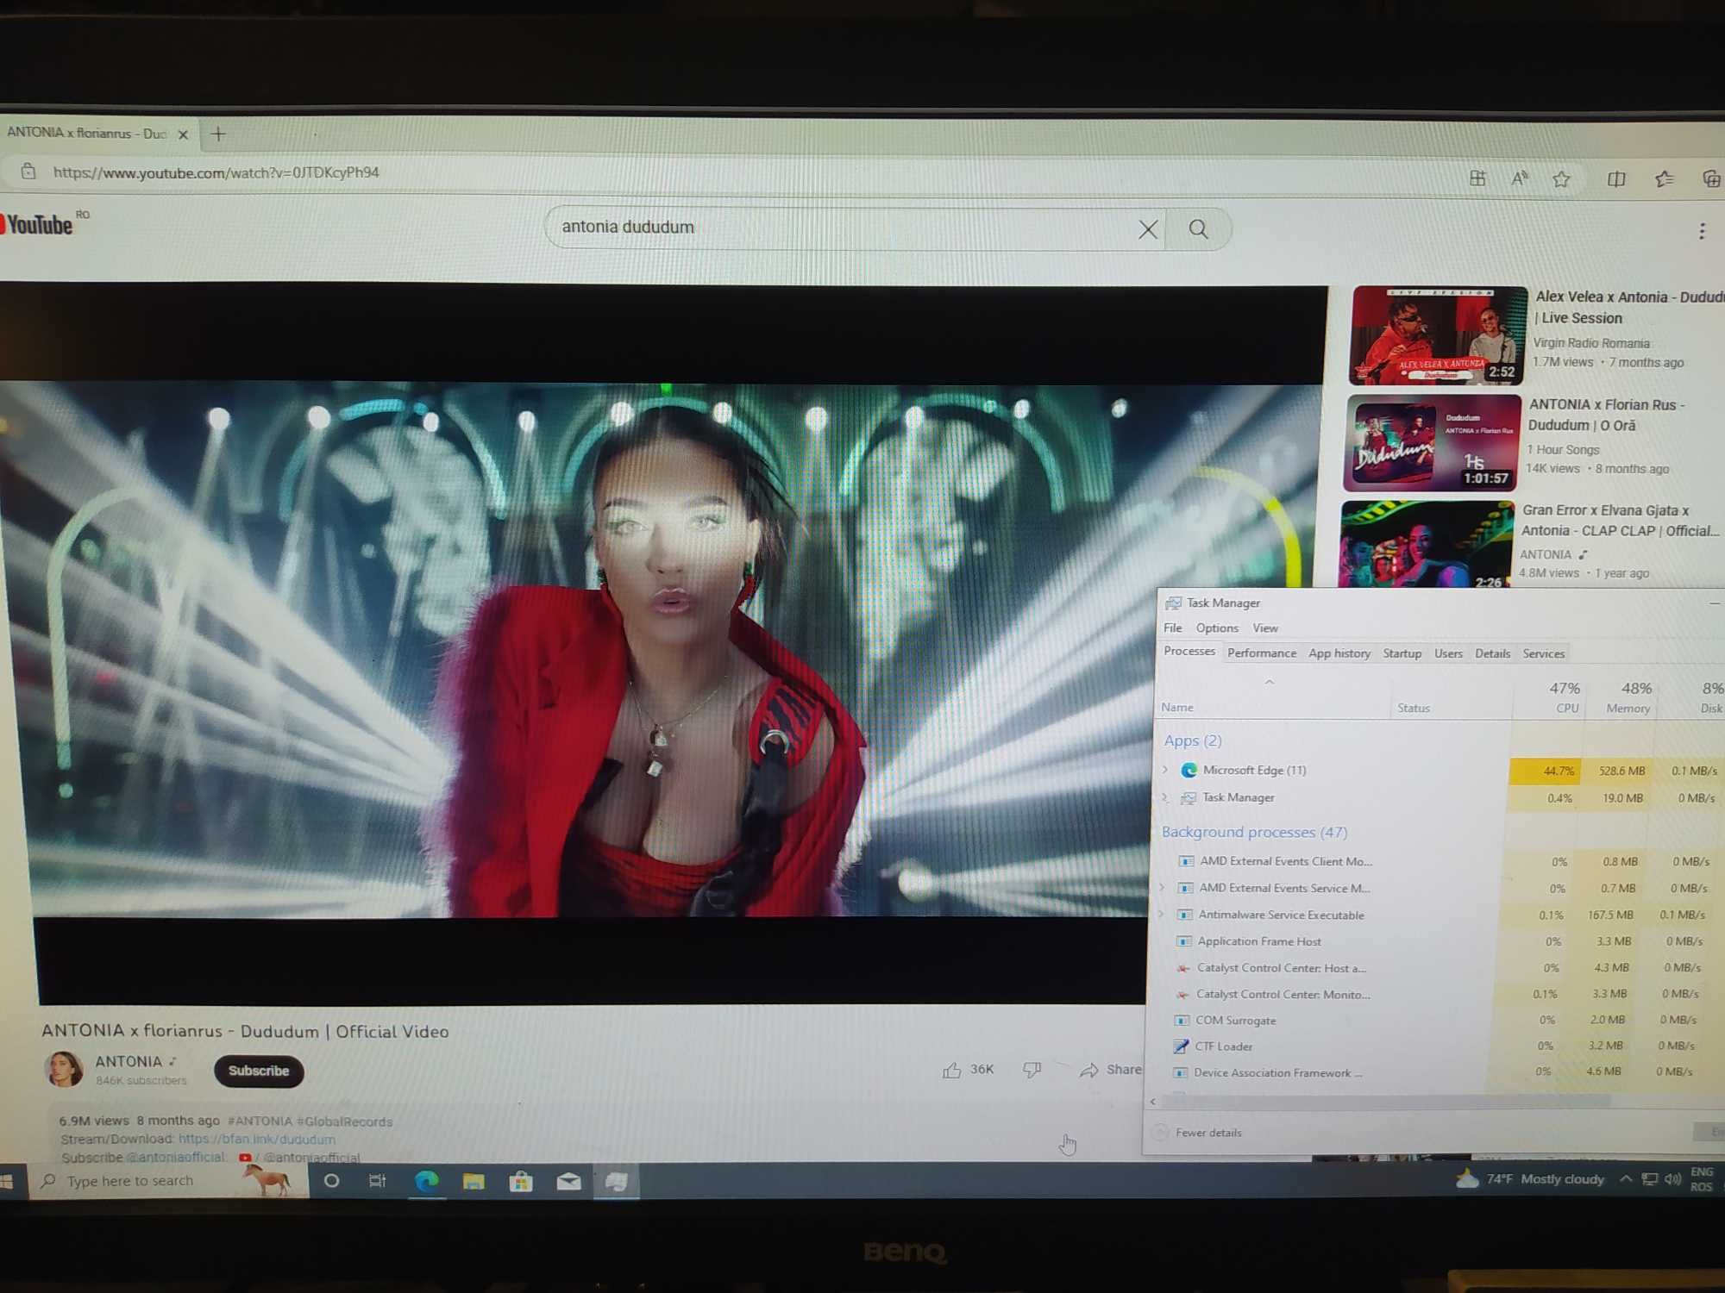
Task: Open the Windows Start button
Action: tap(7, 1181)
